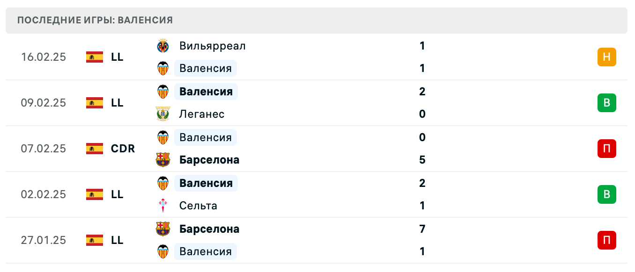The height and width of the screenshot is (272, 635).
Task: Open the Леганес team link
Action: [202, 114]
